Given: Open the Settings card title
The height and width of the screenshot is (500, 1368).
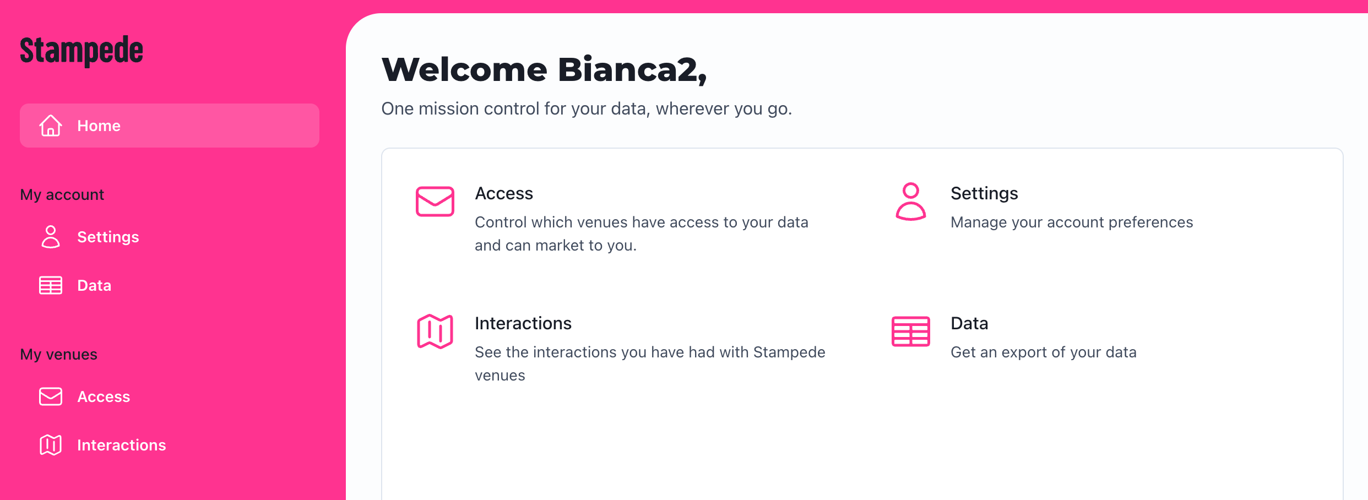Looking at the screenshot, I should [984, 193].
